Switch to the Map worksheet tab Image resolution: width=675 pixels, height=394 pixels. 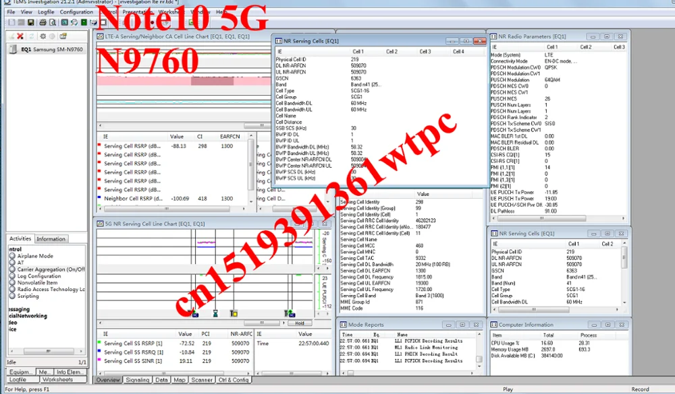179,381
